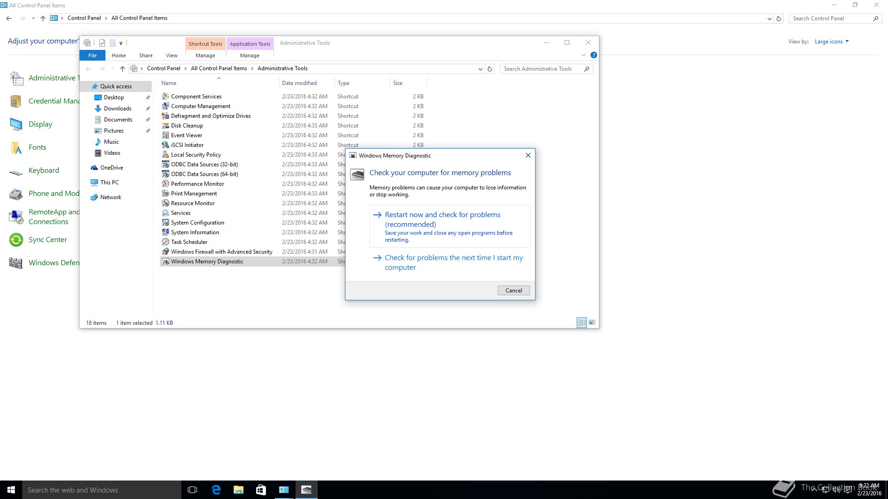The width and height of the screenshot is (888, 499).
Task: Click Properties icon in quick access toolbar
Action: [102, 43]
